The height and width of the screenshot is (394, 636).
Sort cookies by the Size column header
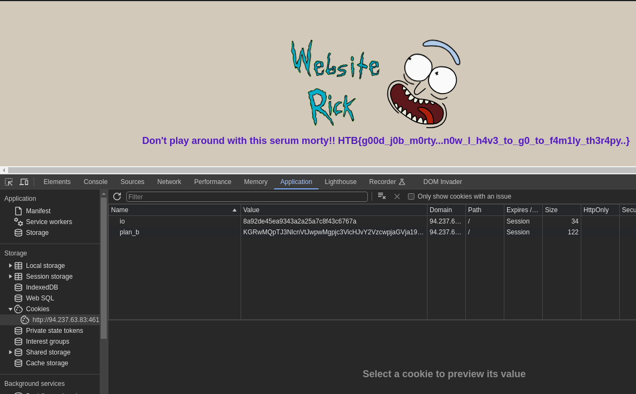click(562, 210)
